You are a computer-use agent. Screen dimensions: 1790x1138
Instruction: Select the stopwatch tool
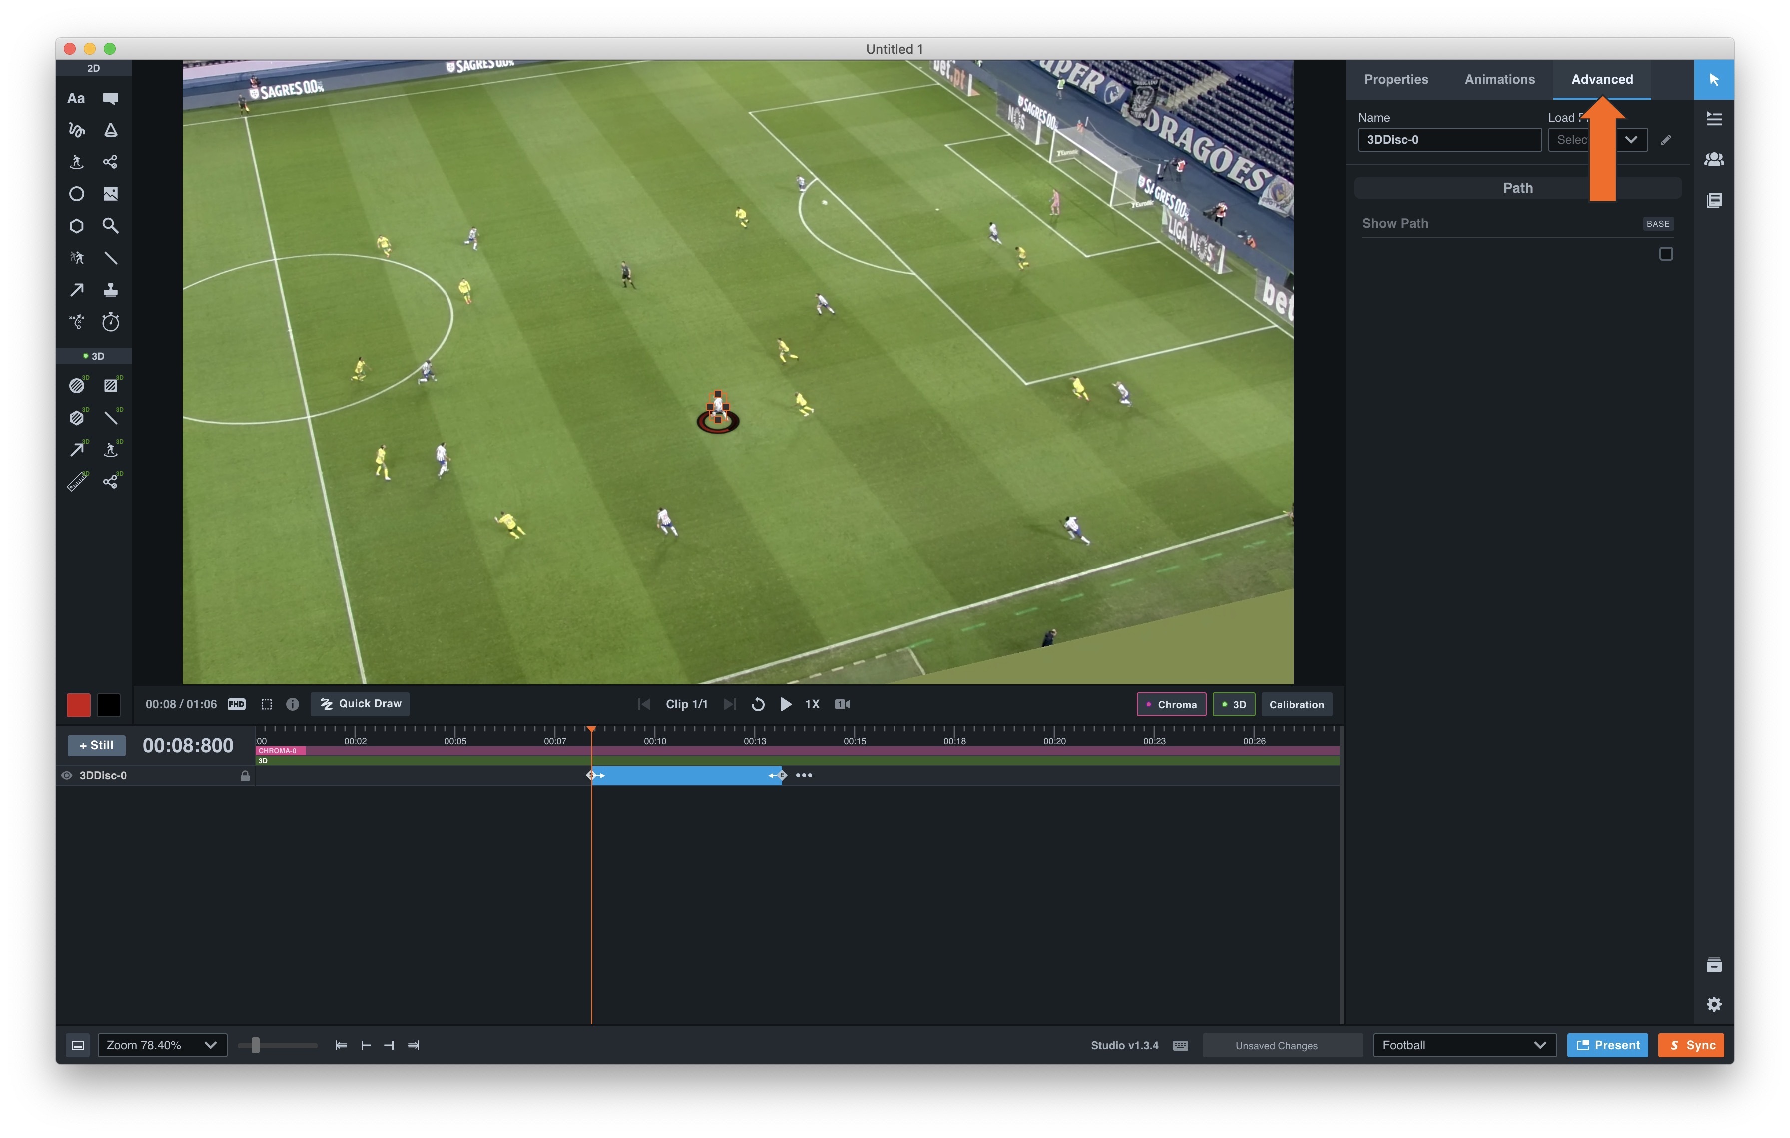tap(111, 322)
